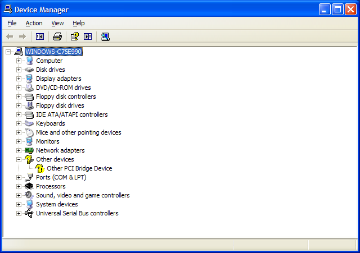Click the Device Manager title bar icon

[x=8, y=10]
